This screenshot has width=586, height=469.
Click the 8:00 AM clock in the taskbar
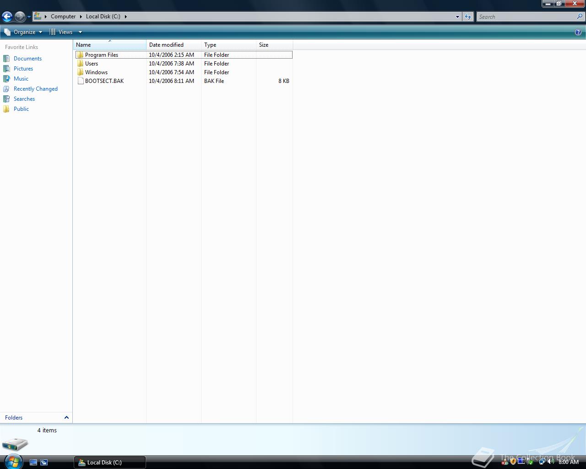coord(569,462)
